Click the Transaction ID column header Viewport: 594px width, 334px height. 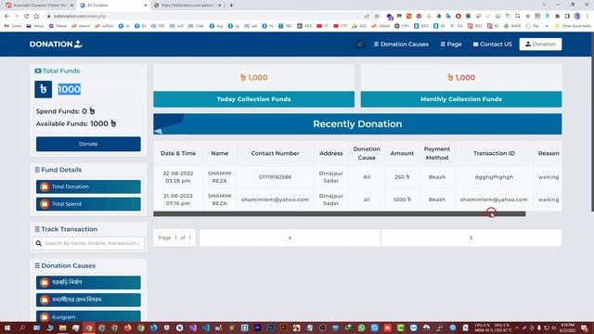(494, 153)
